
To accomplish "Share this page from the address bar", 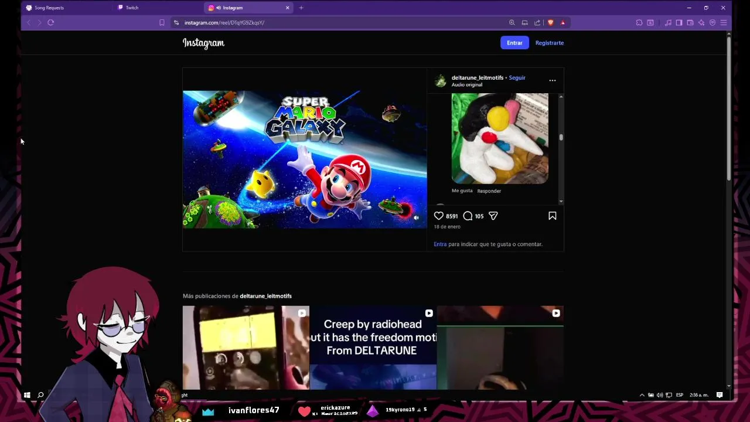I will pos(537,22).
